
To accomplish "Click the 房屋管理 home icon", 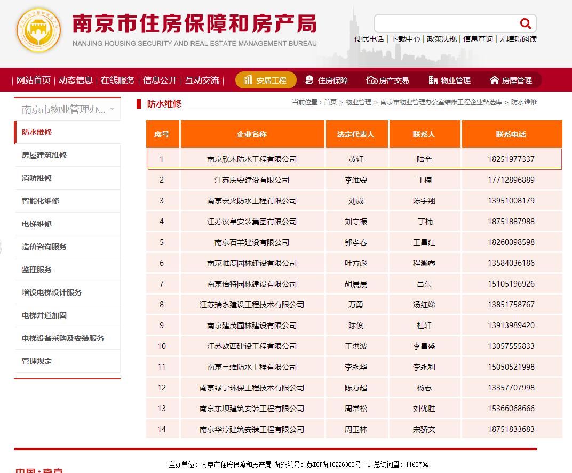I will pyautogui.click(x=494, y=80).
